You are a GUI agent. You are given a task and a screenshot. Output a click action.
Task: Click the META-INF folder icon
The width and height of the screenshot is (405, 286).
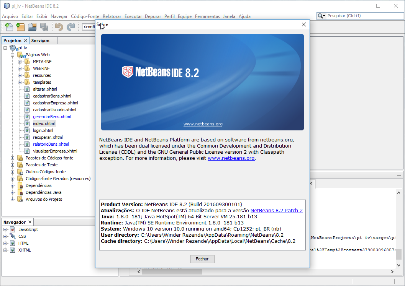tap(27, 62)
